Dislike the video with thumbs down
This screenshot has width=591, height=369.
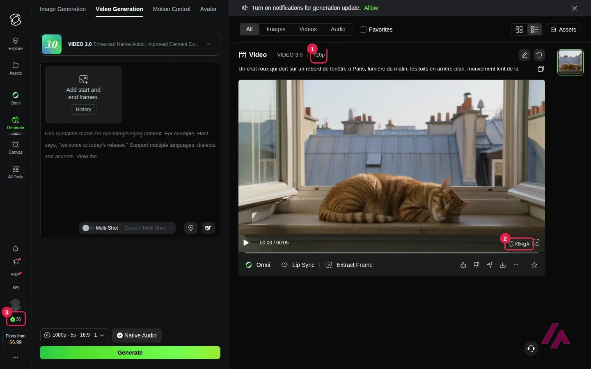coord(476,265)
